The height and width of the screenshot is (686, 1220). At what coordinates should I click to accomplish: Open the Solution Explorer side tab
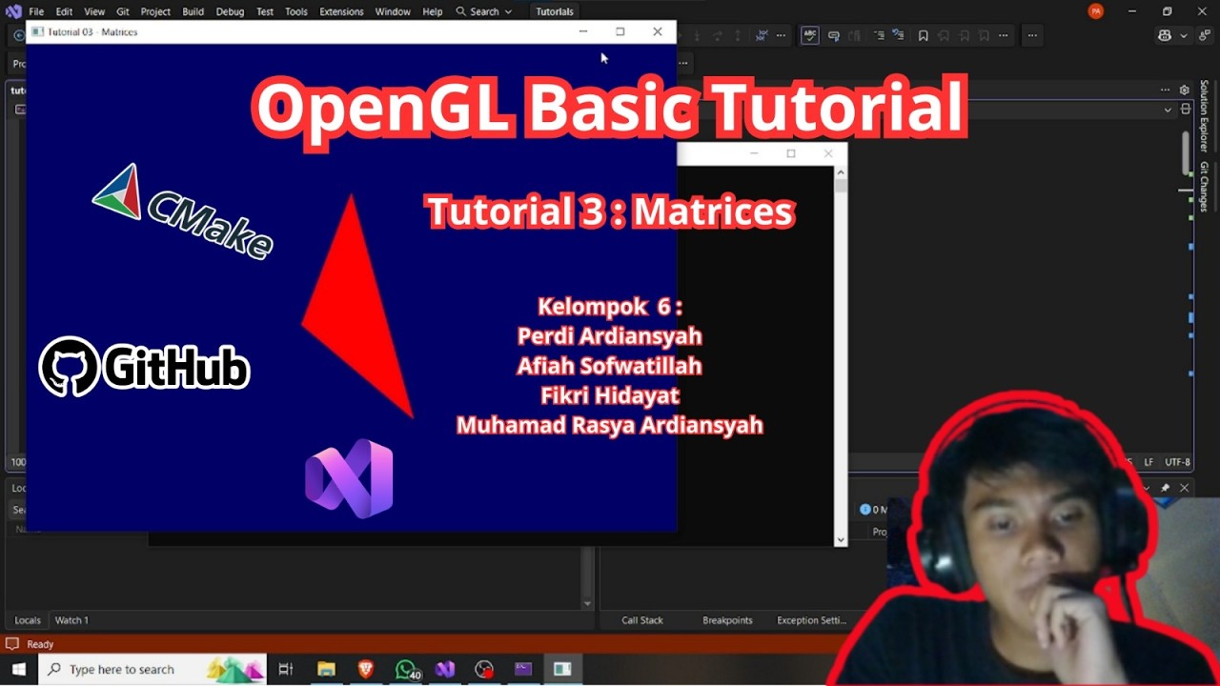click(x=1204, y=118)
